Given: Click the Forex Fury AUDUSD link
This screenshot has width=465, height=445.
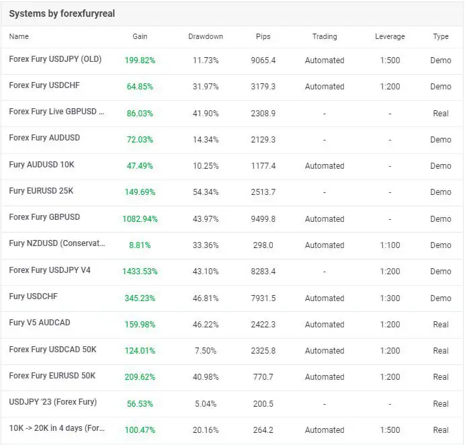Looking at the screenshot, I should pyautogui.click(x=44, y=138).
